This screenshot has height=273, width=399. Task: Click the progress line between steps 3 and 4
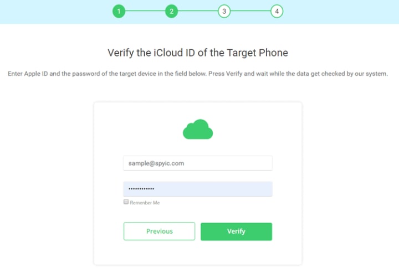[250, 11]
